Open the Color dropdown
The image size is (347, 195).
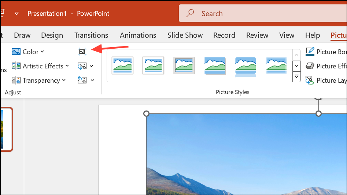click(28, 52)
